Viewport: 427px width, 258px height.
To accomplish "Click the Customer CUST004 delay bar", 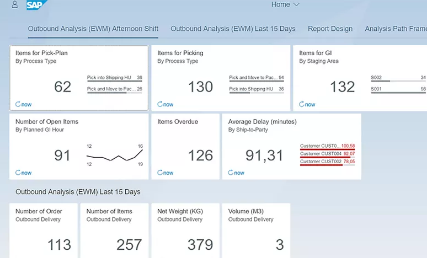I will pyautogui.click(x=327, y=155).
